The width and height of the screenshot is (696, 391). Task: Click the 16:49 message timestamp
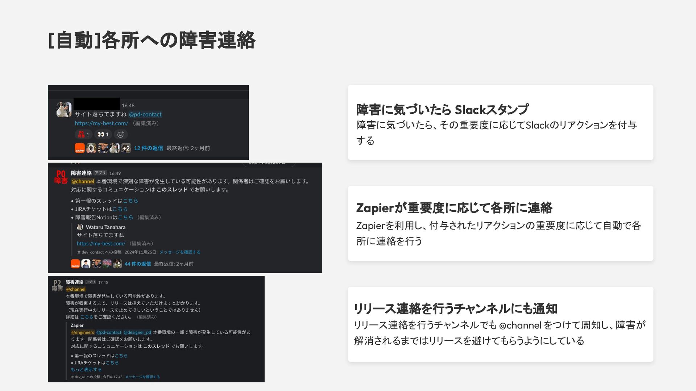tap(115, 173)
